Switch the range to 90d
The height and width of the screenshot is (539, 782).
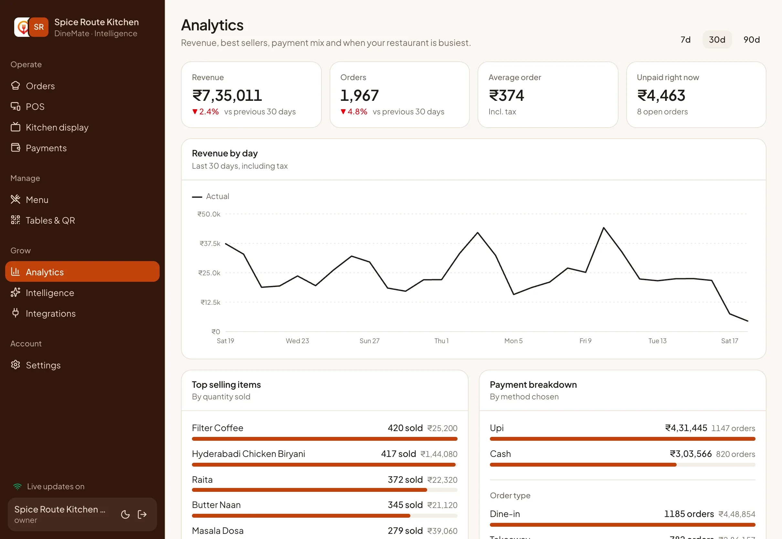752,39
